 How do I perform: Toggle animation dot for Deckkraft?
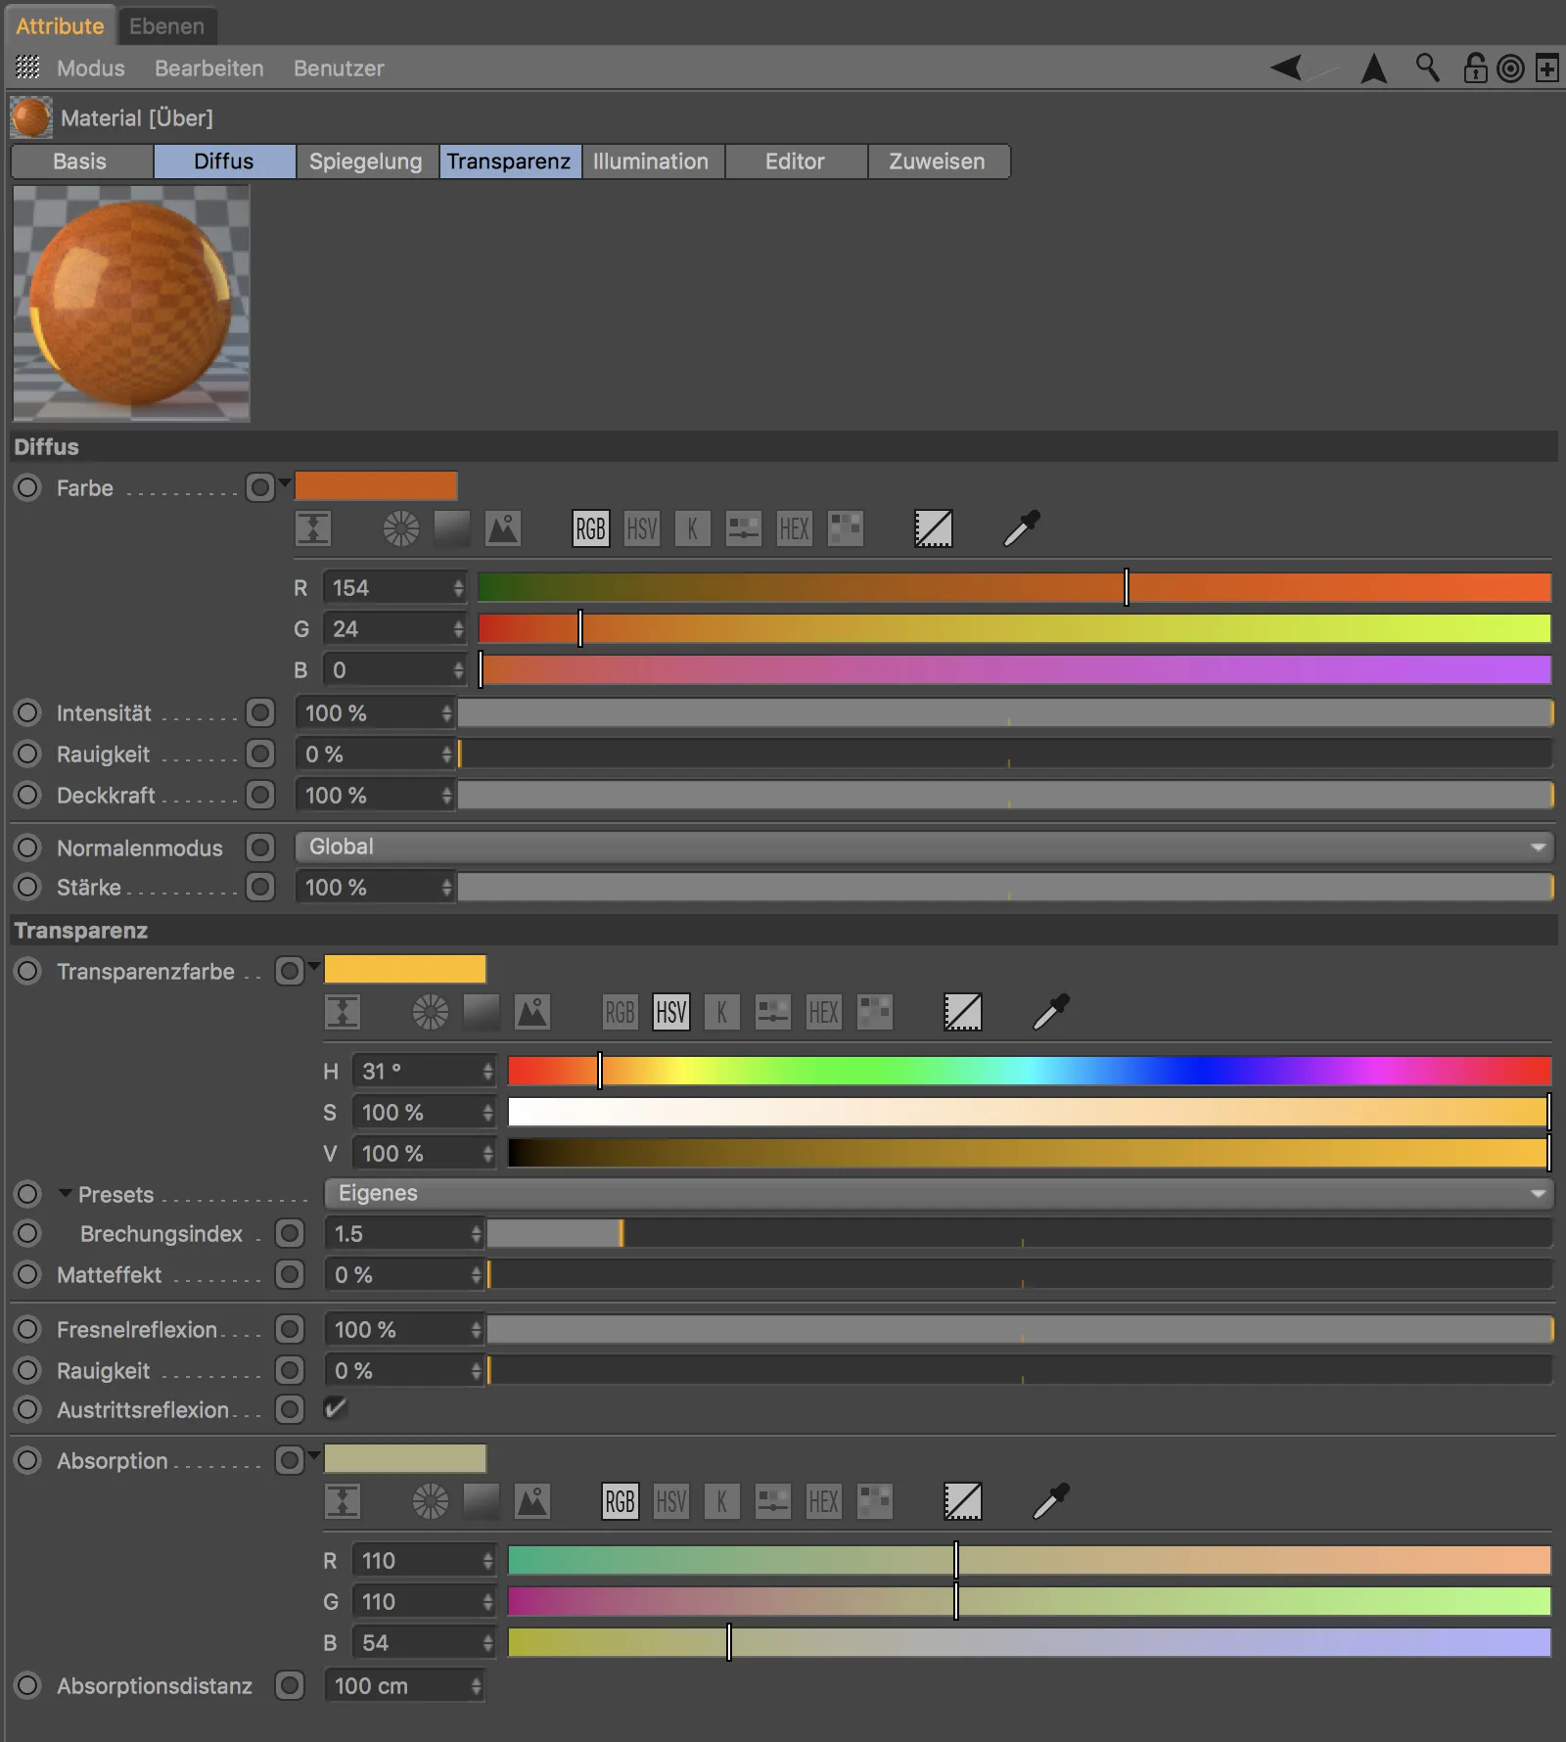click(27, 795)
